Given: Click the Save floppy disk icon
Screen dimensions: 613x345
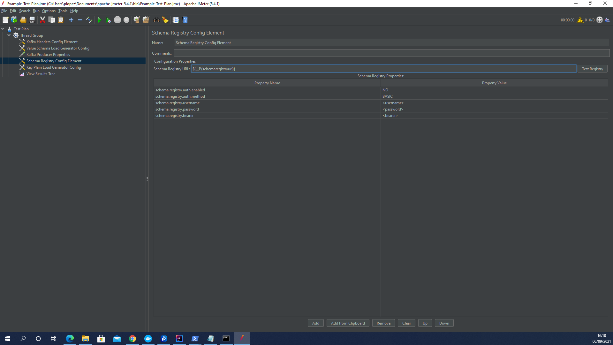Looking at the screenshot, I should point(32,20).
